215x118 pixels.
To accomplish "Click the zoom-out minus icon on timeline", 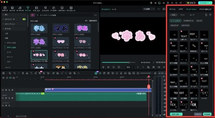I will click(138, 73).
